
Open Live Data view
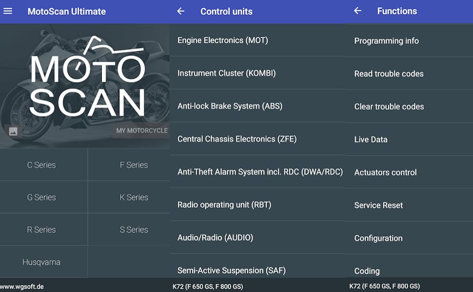371,139
